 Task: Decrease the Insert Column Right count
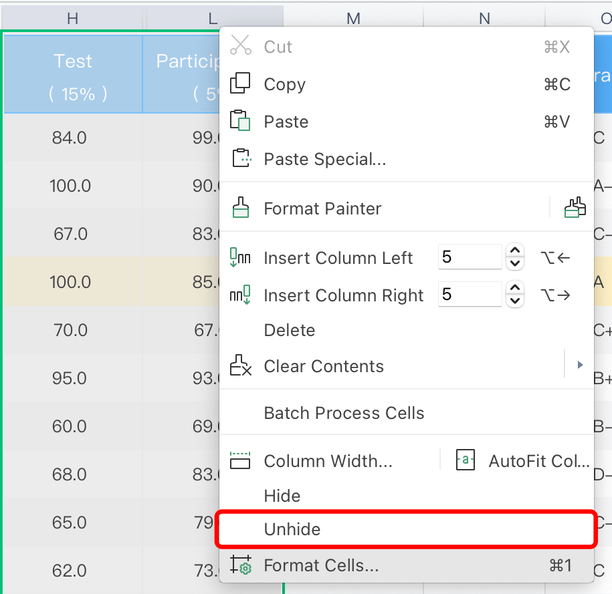pos(515,301)
